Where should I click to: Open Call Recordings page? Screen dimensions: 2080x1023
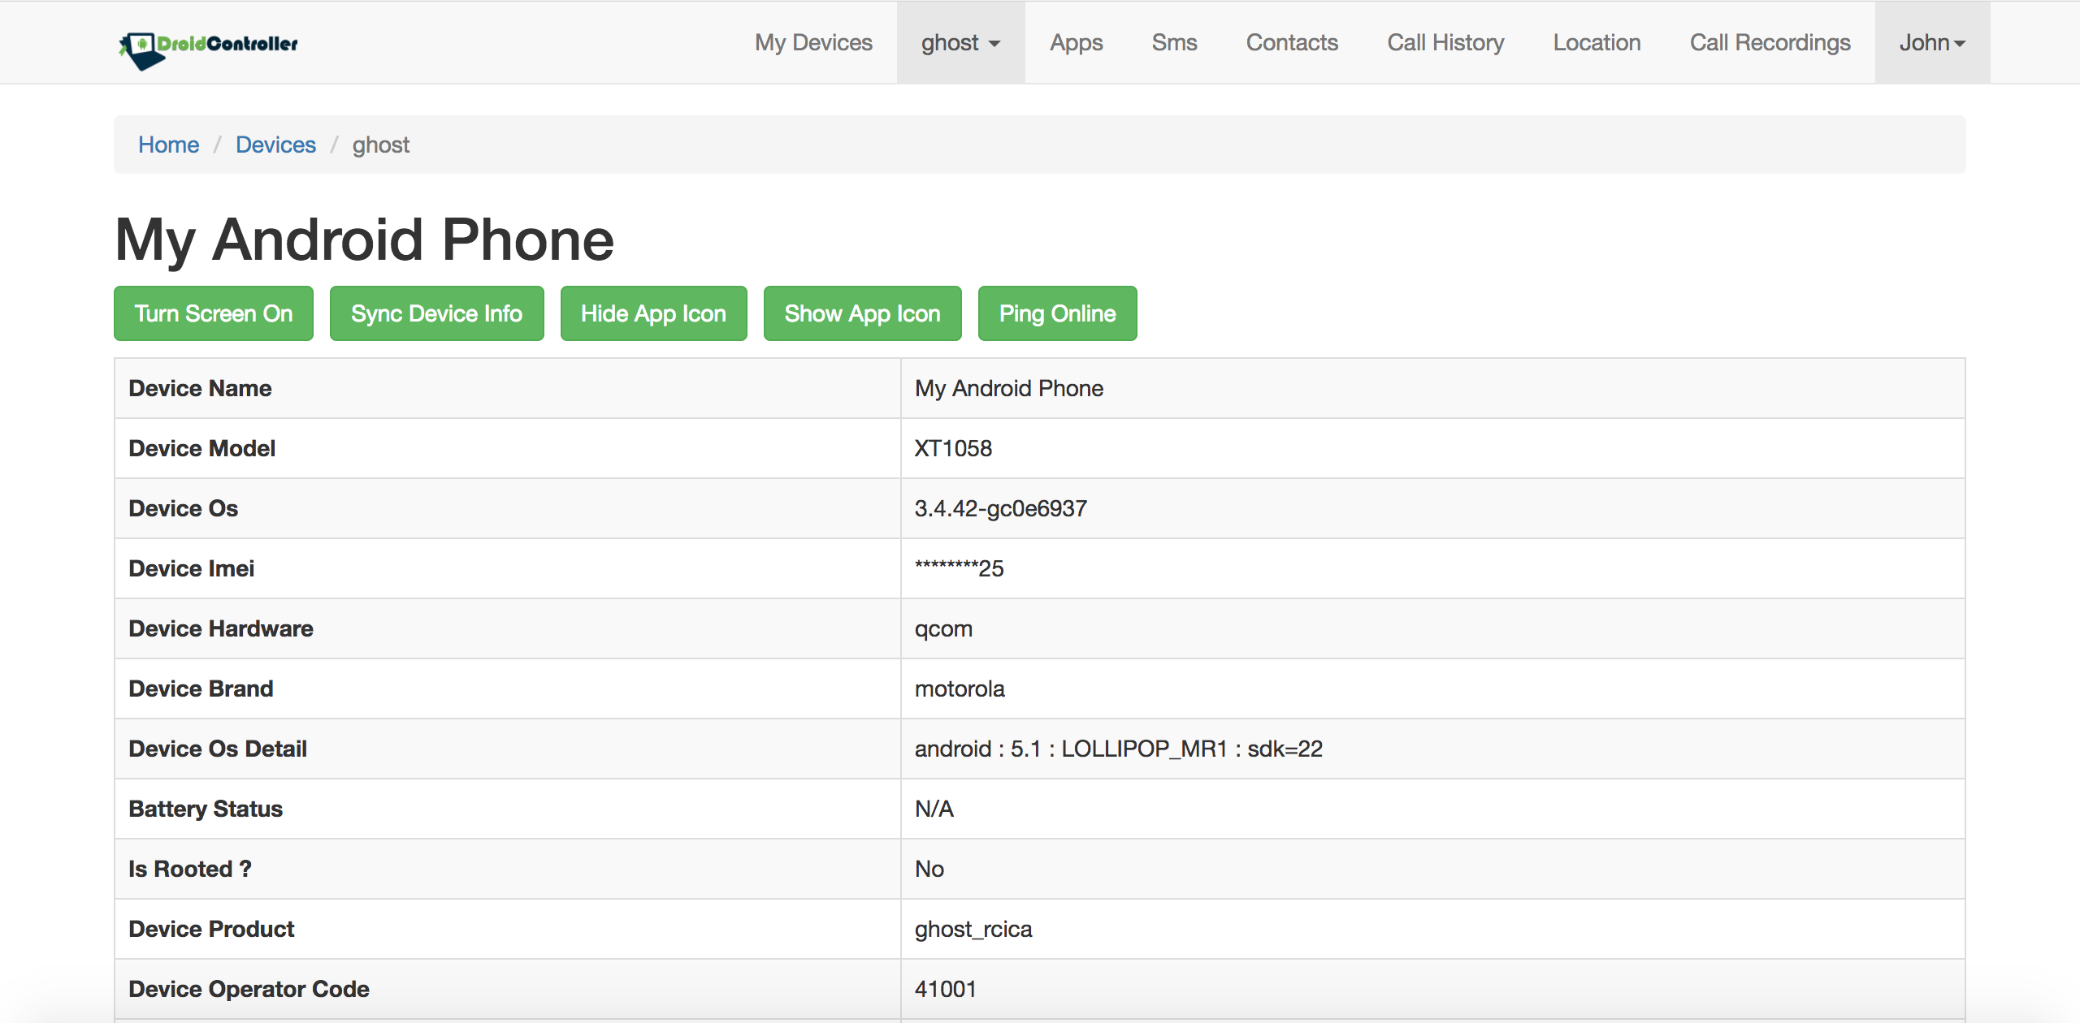click(1770, 43)
